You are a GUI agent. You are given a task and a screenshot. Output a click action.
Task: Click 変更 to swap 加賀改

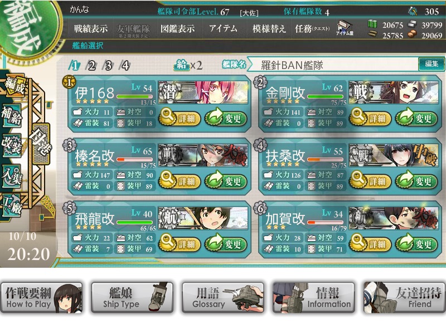click(x=416, y=244)
